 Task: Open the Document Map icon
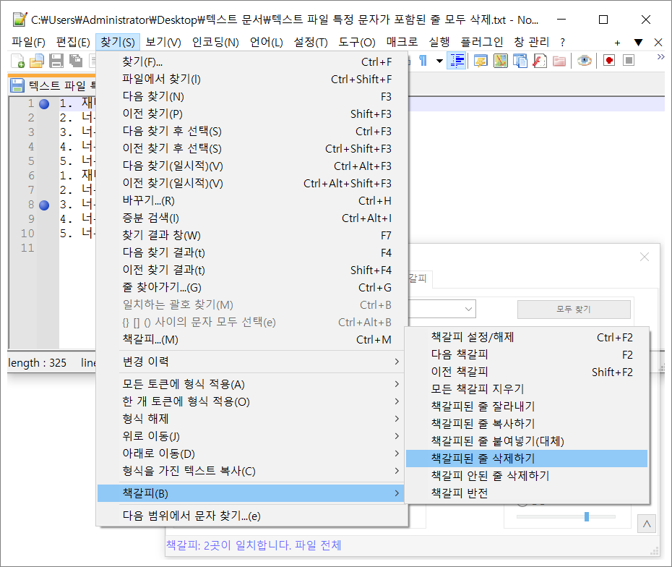click(500, 61)
